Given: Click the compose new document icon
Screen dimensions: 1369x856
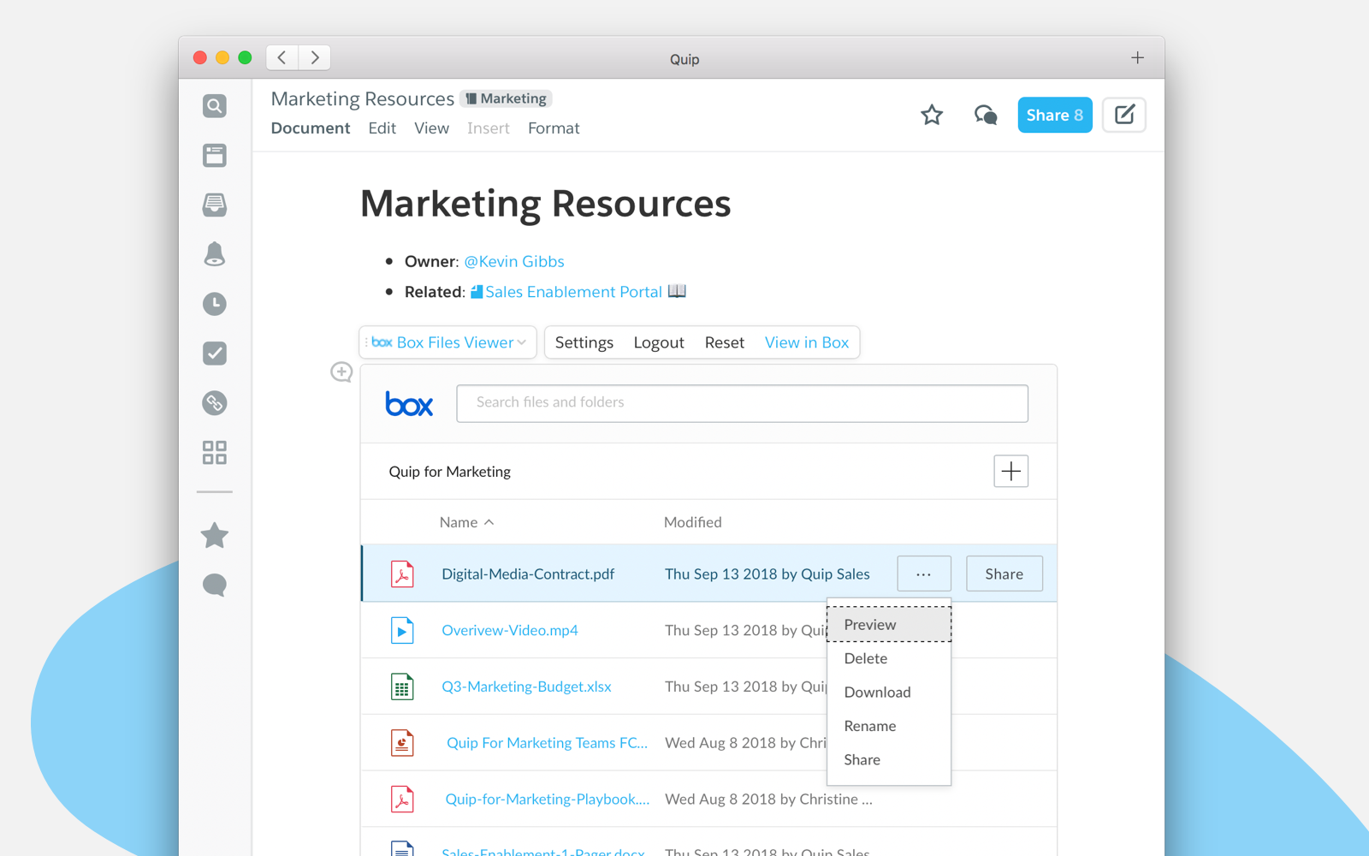Looking at the screenshot, I should click(x=1124, y=115).
